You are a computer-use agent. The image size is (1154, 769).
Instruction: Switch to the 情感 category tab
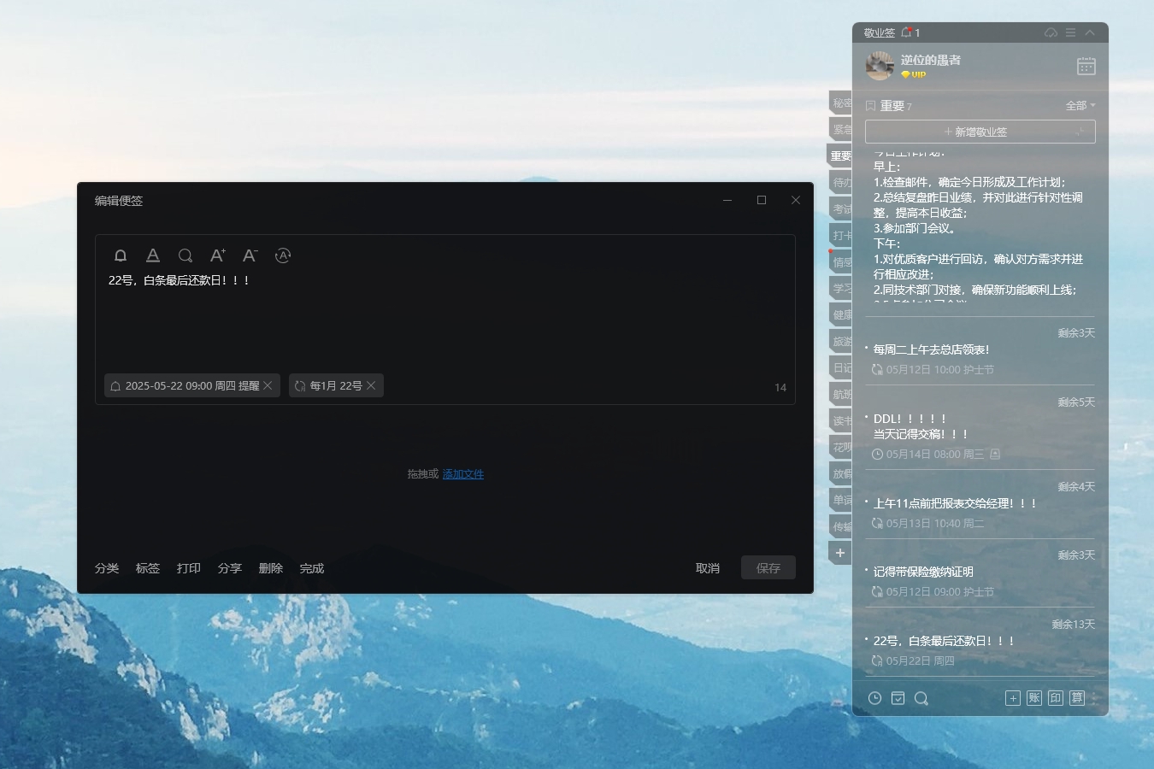(840, 261)
